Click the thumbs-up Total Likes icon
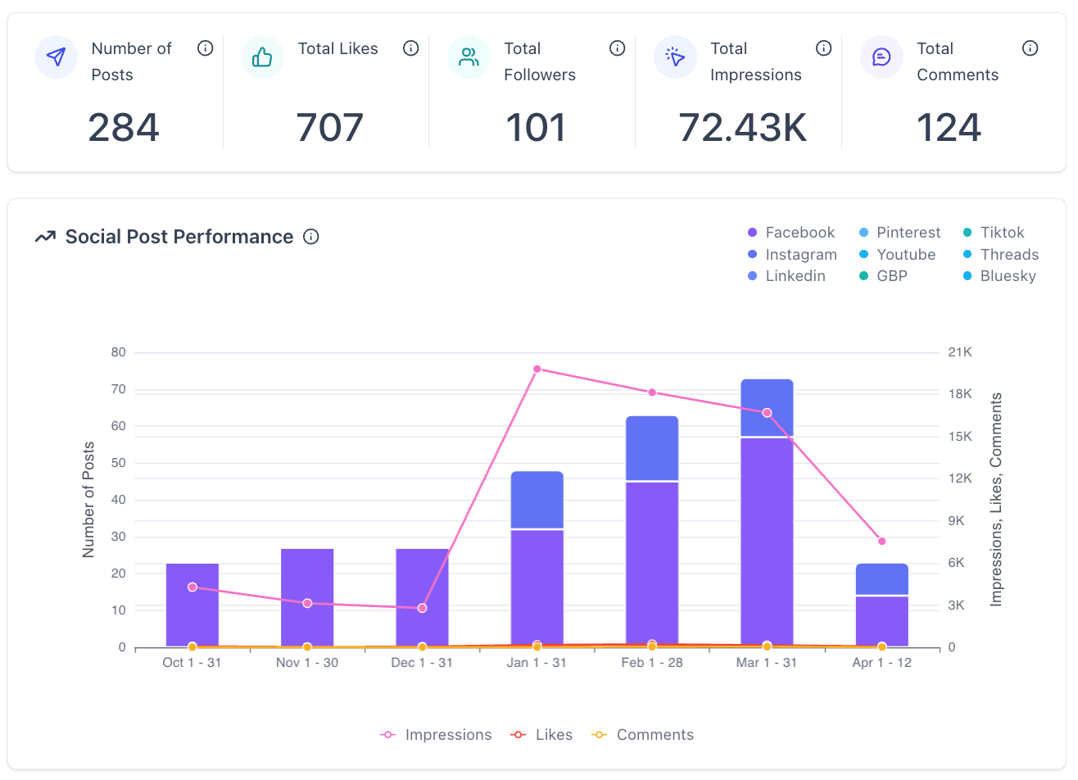 (262, 57)
